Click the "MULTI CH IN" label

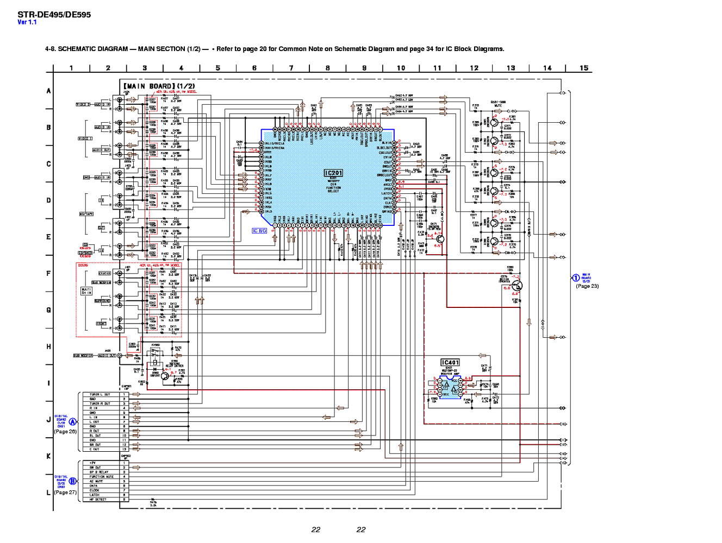point(86,291)
